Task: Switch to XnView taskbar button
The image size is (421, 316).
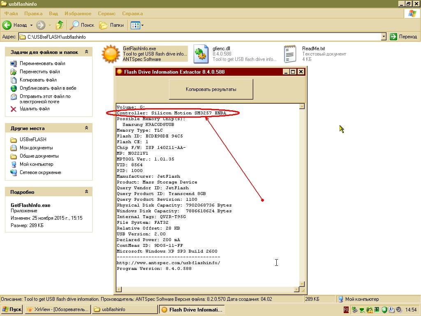Action: pyautogui.click(x=58, y=309)
